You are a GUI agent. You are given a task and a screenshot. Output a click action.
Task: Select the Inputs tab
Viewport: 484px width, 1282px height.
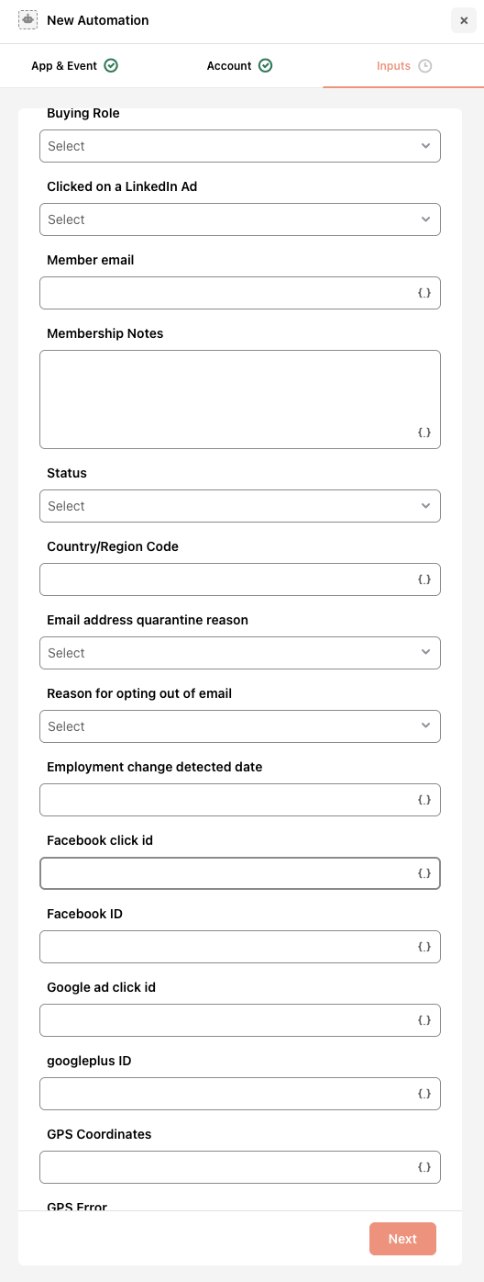403,66
